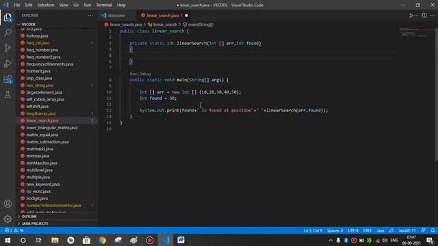Click Ln 5, Col 9 in status bar
The width and height of the screenshot is (438, 246).
point(313,231)
